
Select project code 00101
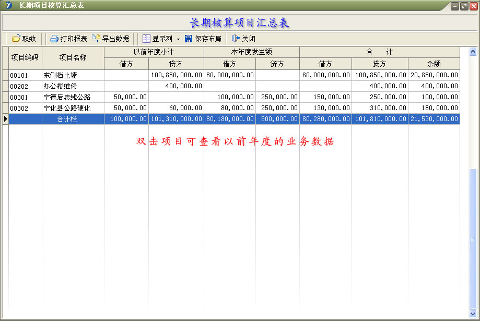coord(25,75)
